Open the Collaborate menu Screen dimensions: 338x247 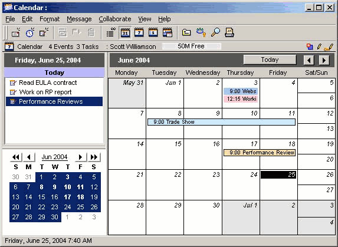click(x=115, y=19)
